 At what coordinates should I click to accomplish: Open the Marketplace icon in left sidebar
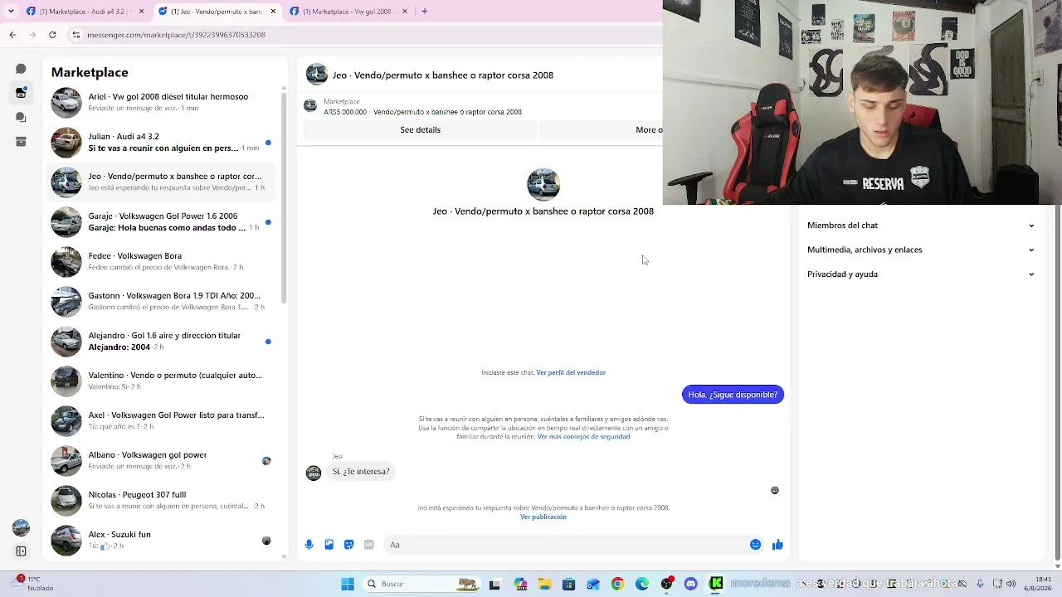21,93
